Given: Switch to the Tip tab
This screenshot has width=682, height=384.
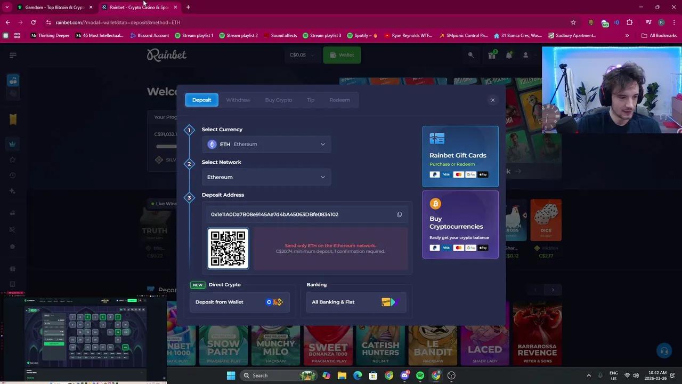Looking at the screenshot, I should click(311, 100).
